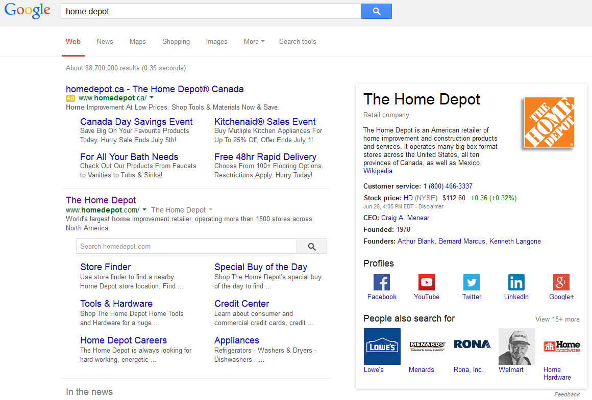Screen dimensions: 592x400
Task: Open the LinkedIn profile icon
Action: point(516,282)
